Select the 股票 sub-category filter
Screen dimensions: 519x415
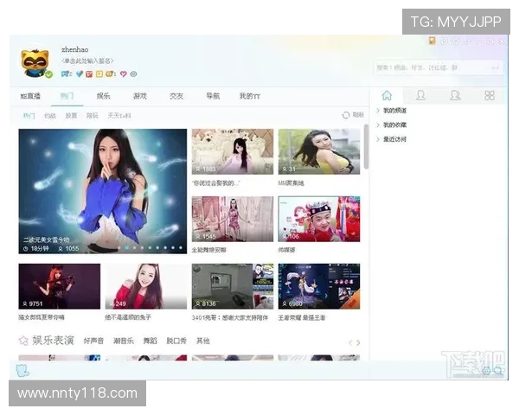click(71, 116)
